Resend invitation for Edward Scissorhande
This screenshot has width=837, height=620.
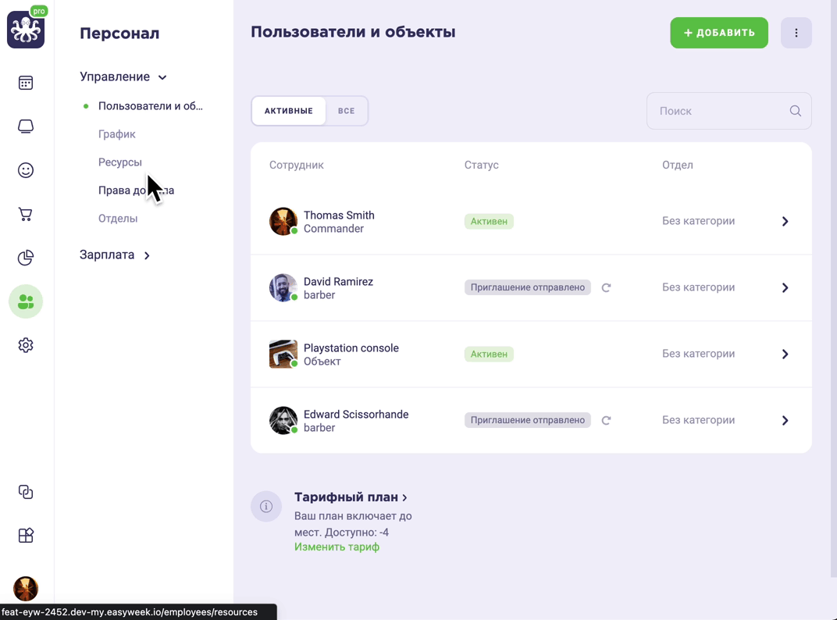pos(606,420)
